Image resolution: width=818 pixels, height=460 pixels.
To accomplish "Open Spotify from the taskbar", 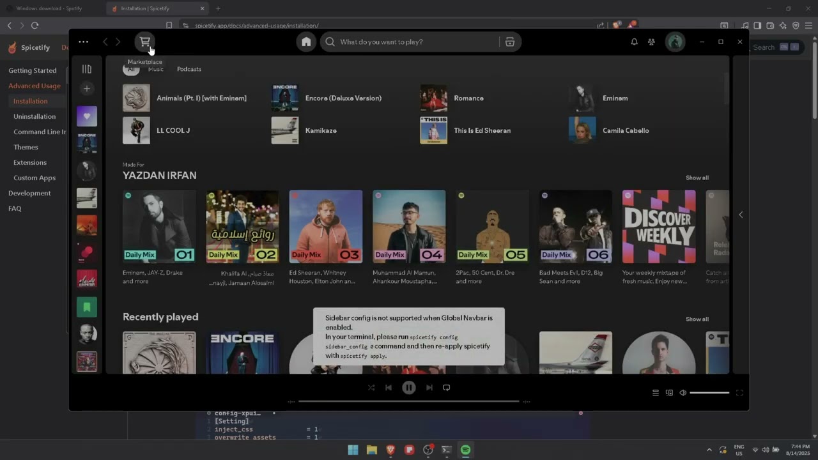I will tap(465, 450).
